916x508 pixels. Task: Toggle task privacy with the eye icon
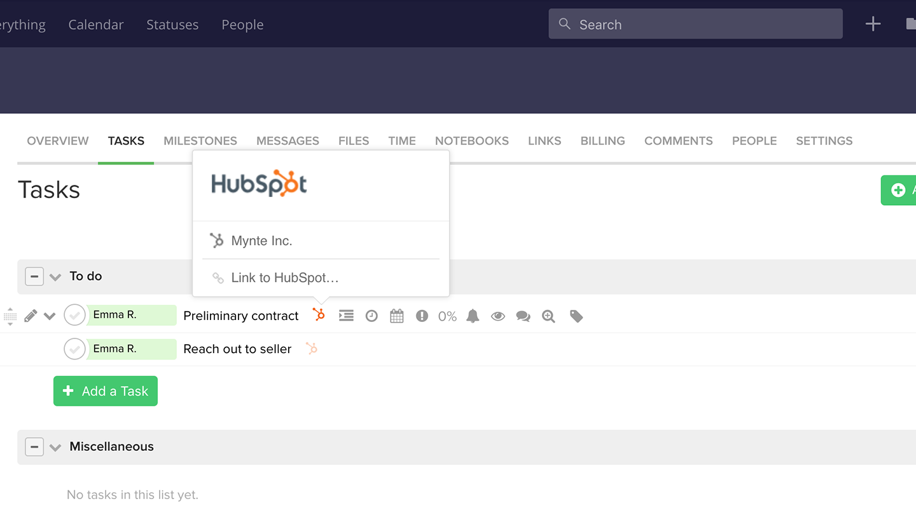(x=497, y=316)
